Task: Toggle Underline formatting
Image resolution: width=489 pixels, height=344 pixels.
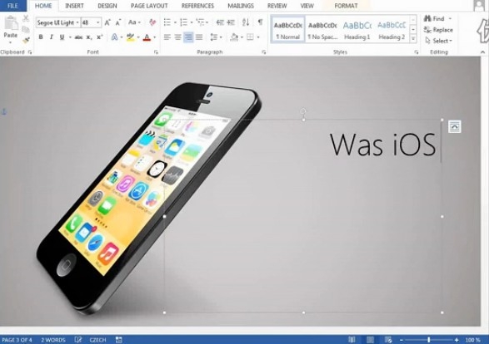Action: [62, 37]
